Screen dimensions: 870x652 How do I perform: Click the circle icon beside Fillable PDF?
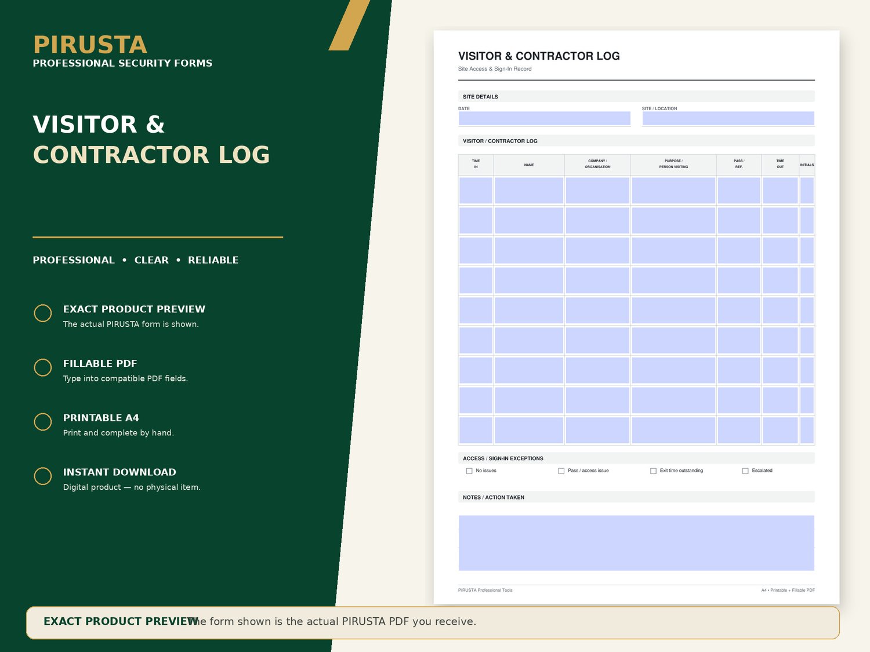pyautogui.click(x=43, y=367)
